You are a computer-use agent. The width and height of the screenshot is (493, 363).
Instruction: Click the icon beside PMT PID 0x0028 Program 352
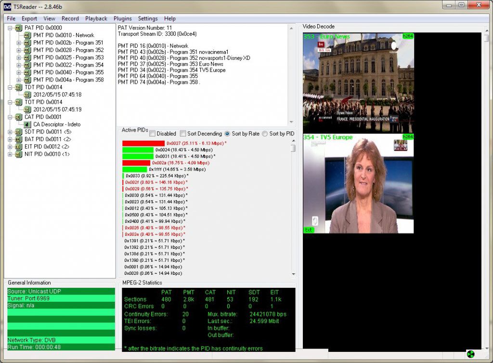click(27, 50)
